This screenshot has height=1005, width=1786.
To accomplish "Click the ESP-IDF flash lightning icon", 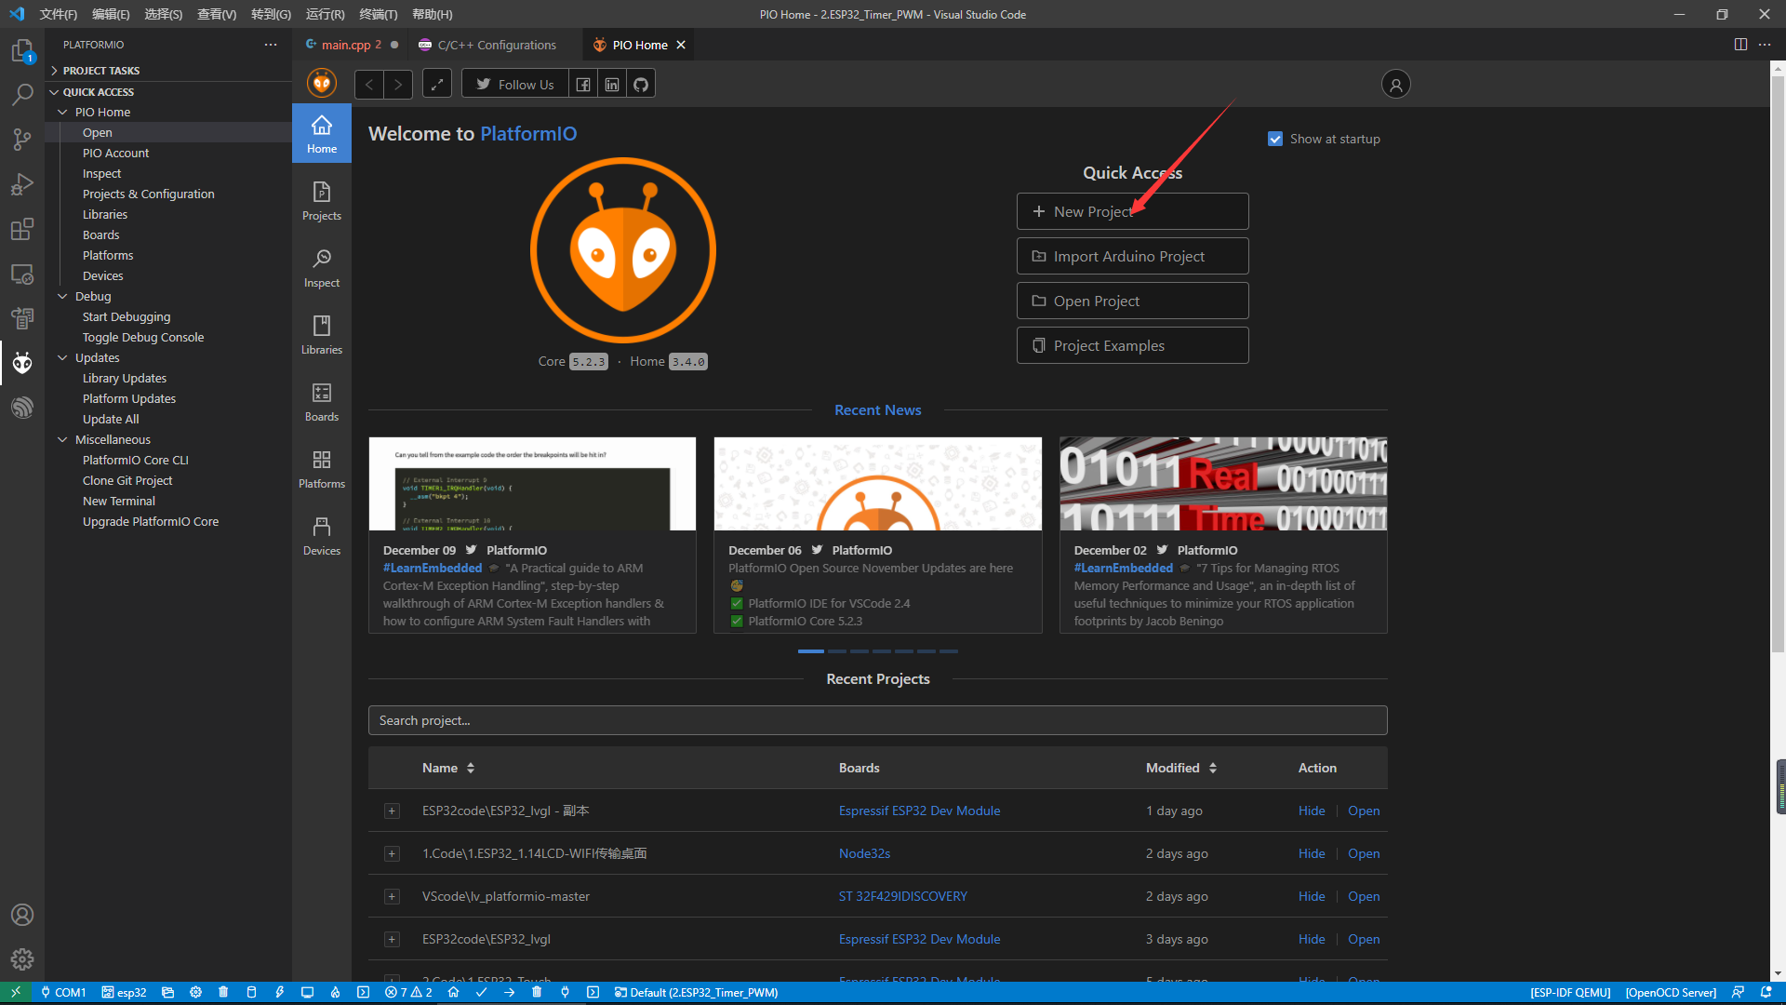I will tap(279, 992).
